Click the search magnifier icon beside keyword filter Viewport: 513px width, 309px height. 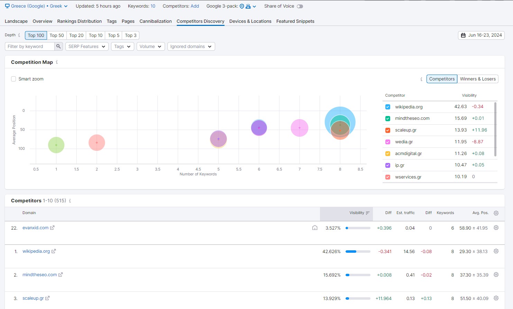coord(58,46)
